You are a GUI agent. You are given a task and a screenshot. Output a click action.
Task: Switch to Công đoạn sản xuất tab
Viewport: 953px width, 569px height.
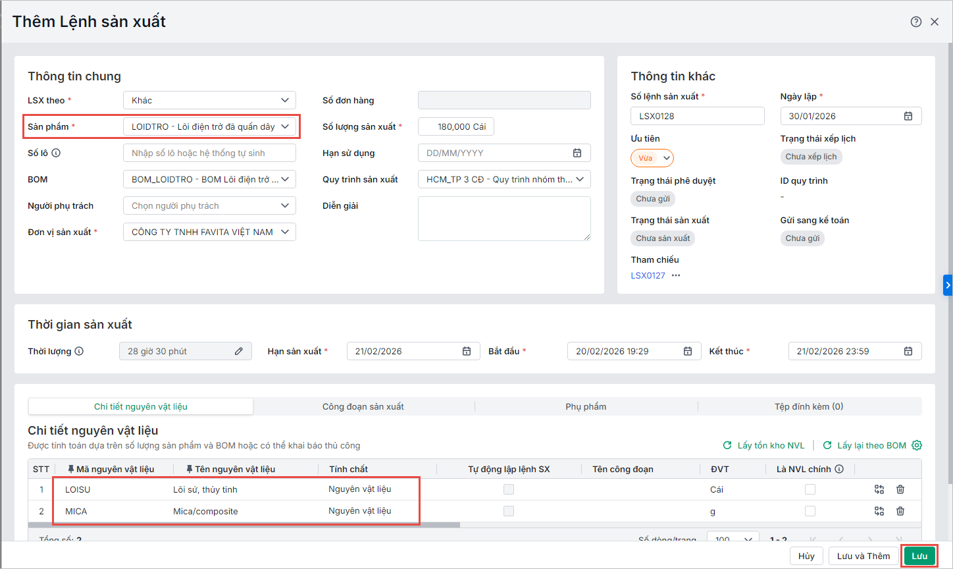pos(363,406)
